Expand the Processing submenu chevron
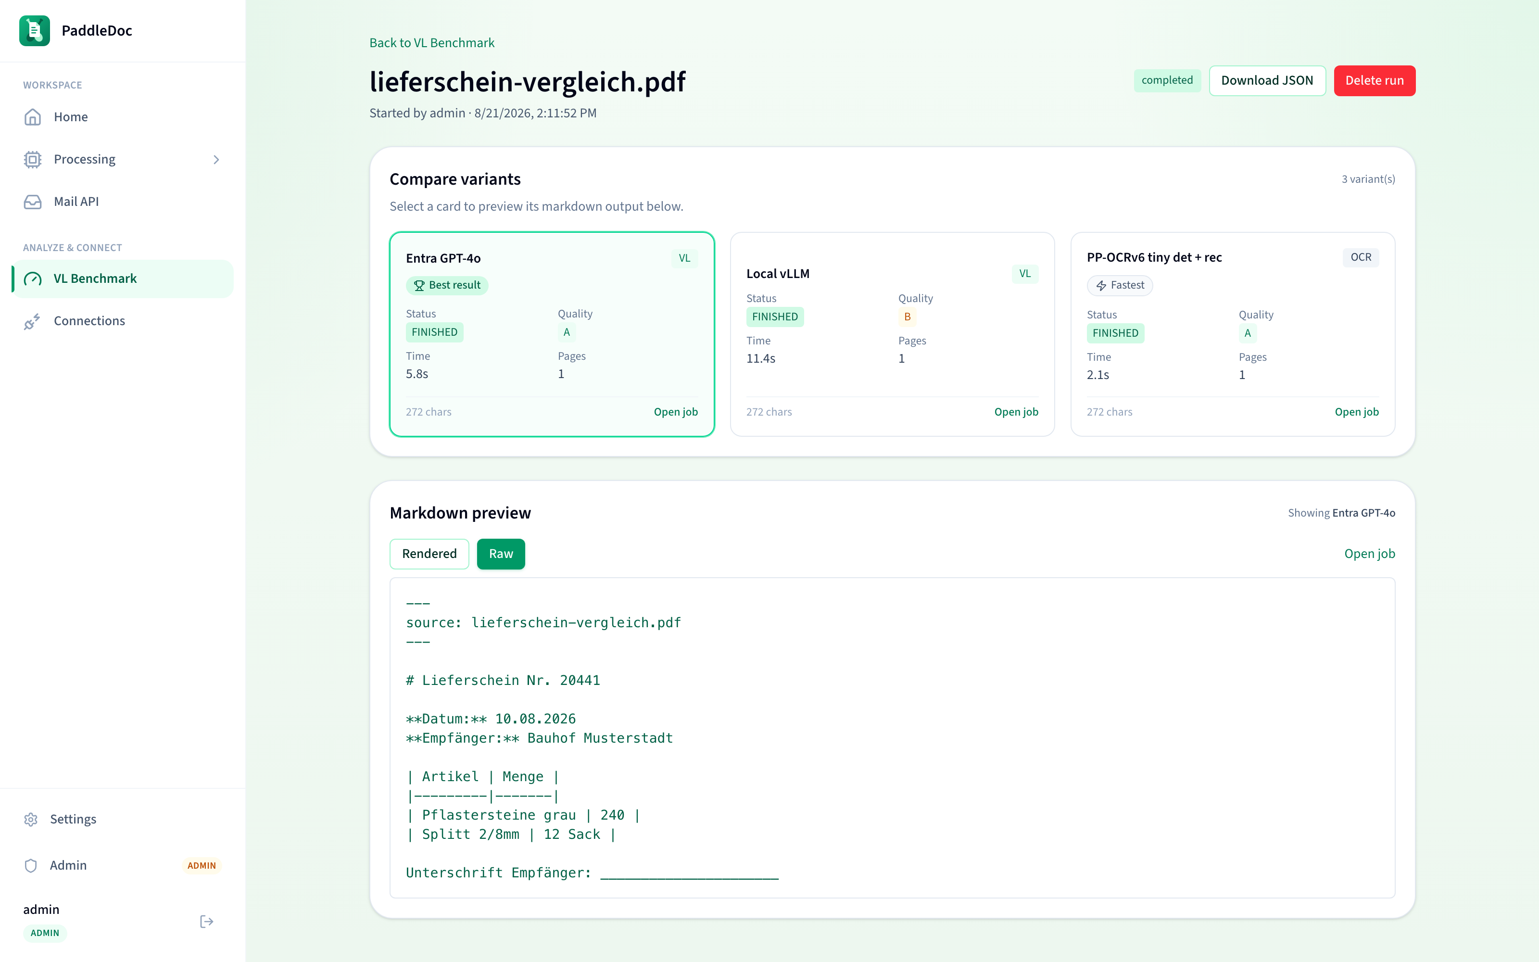 (216, 160)
